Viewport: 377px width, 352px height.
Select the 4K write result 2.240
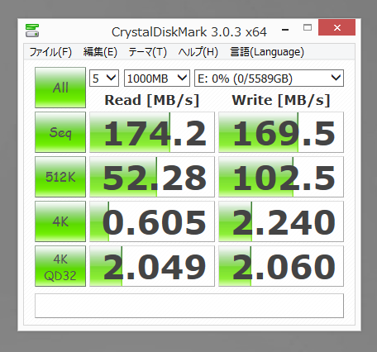[x=281, y=221]
